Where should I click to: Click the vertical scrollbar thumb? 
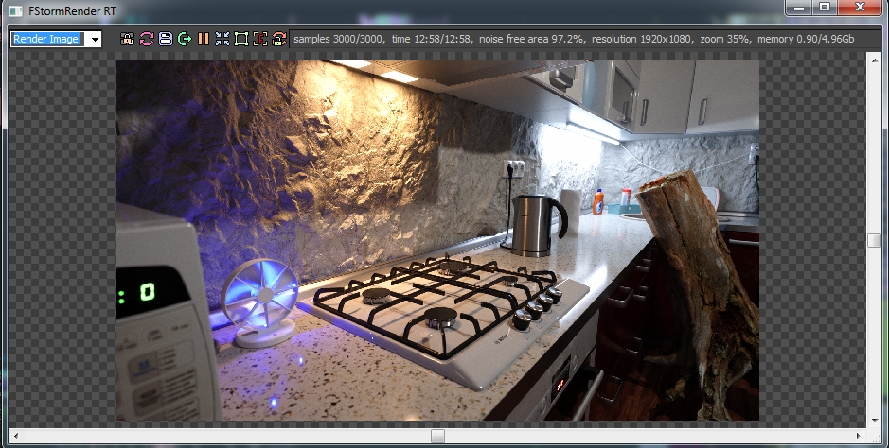point(874,240)
